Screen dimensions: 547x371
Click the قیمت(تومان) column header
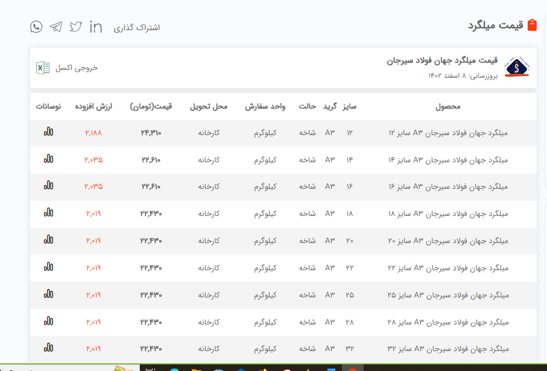(x=151, y=107)
